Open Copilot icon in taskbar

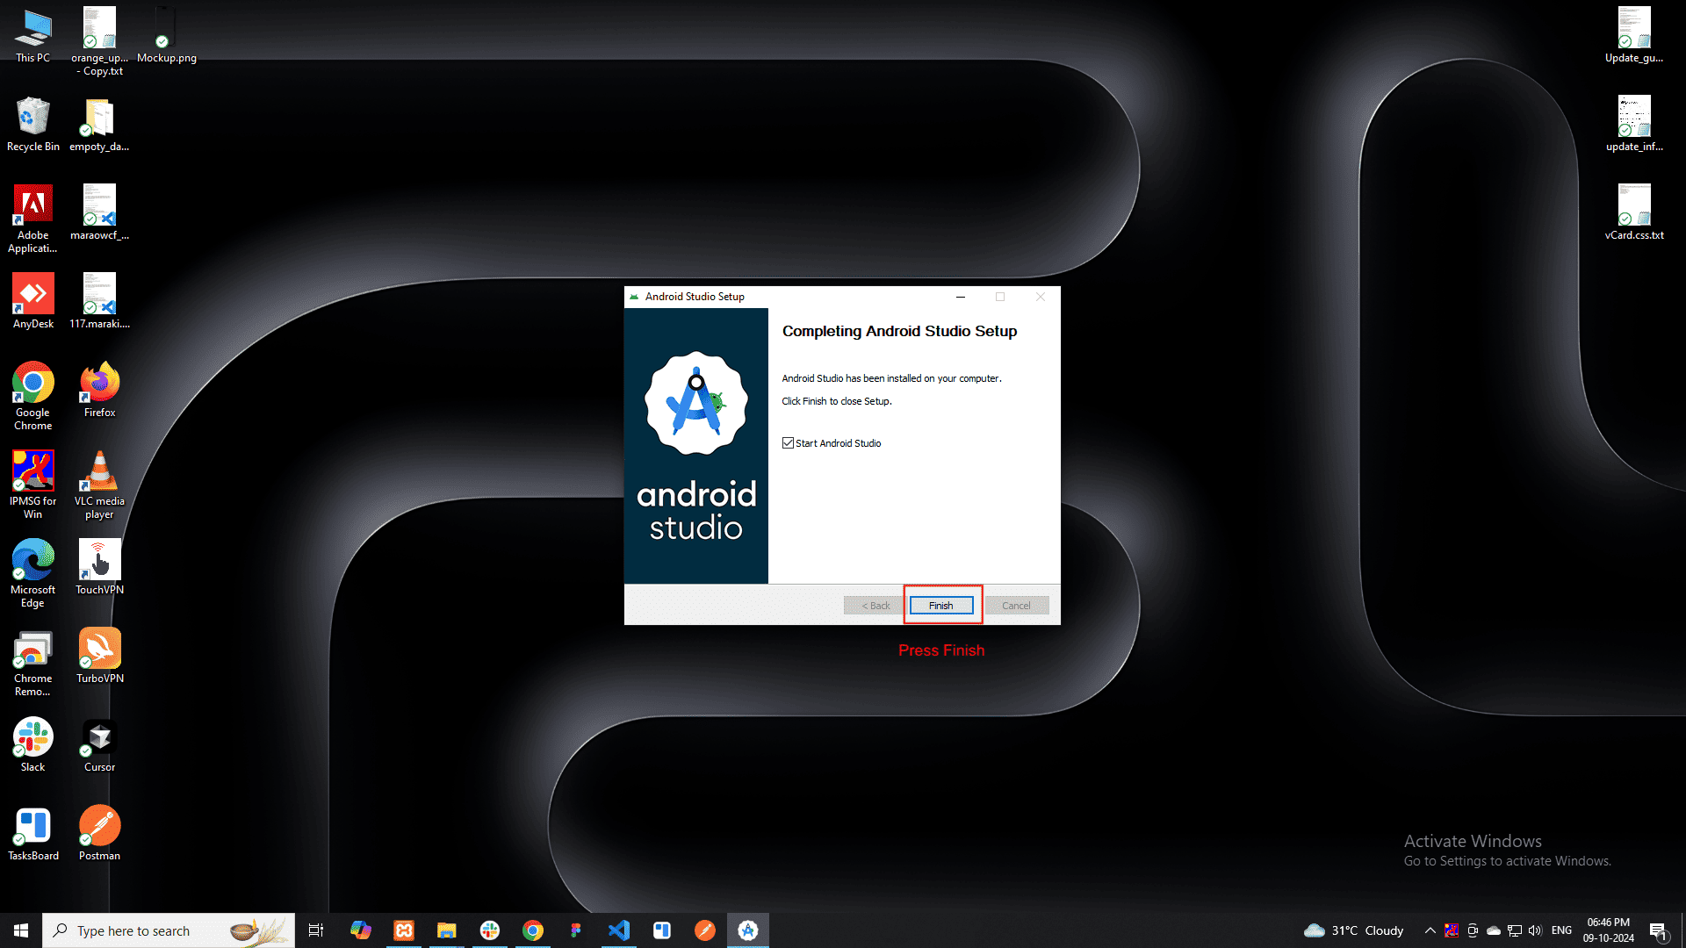(x=361, y=930)
